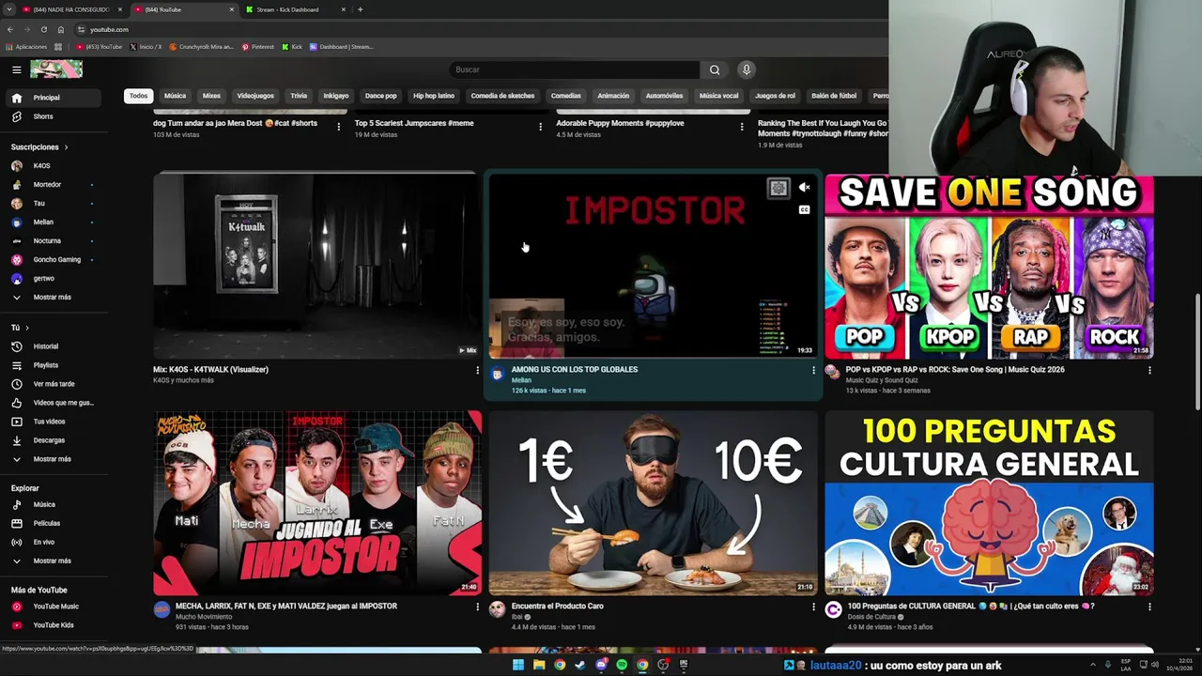Open options for K4TWALK mix
The height and width of the screenshot is (676, 1202).
477,370
